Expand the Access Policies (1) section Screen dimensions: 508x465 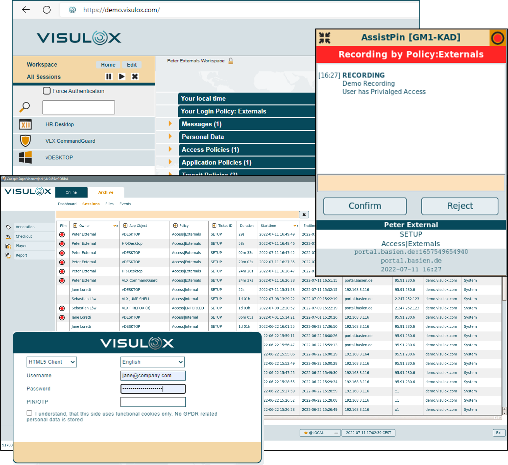(170, 149)
